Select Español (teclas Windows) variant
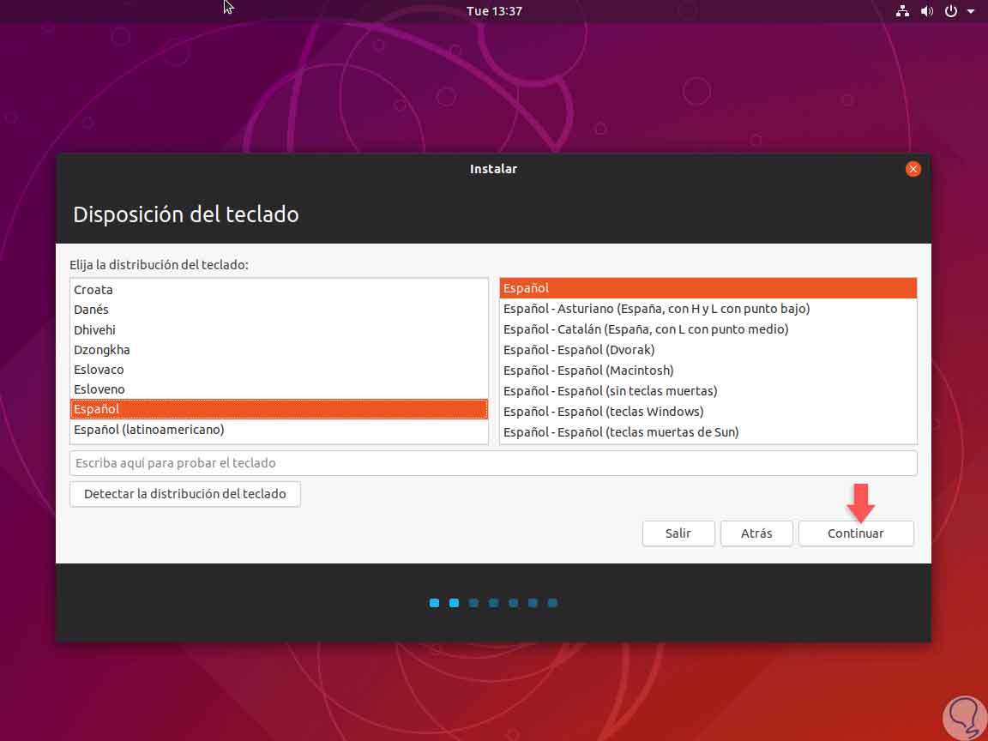Image resolution: width=988 pixels, height=741 pixels. (x=708, y=412)
